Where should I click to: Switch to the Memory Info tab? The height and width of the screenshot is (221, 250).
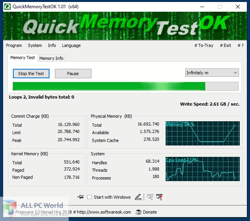[51, 58]
